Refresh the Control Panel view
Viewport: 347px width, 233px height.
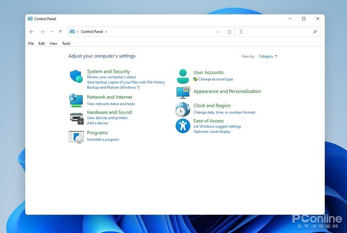230,32
